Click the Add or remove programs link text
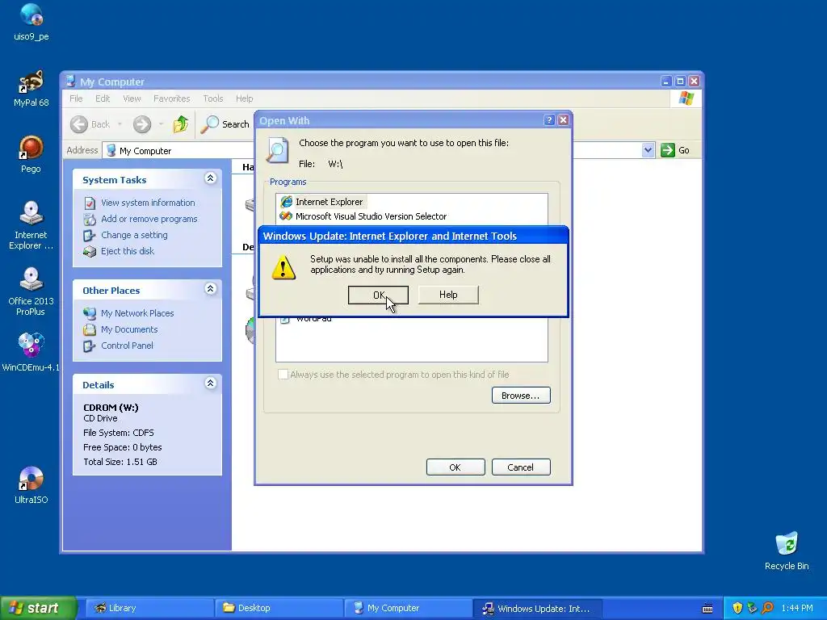 pos(149,219)
